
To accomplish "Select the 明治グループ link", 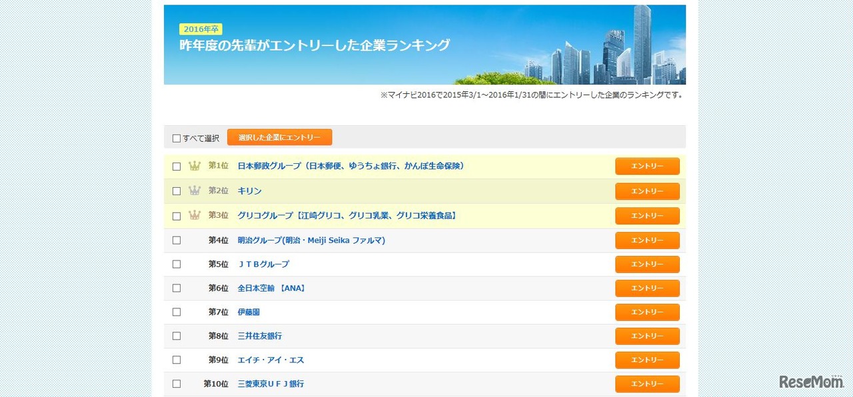I will [x=312, y=240].
